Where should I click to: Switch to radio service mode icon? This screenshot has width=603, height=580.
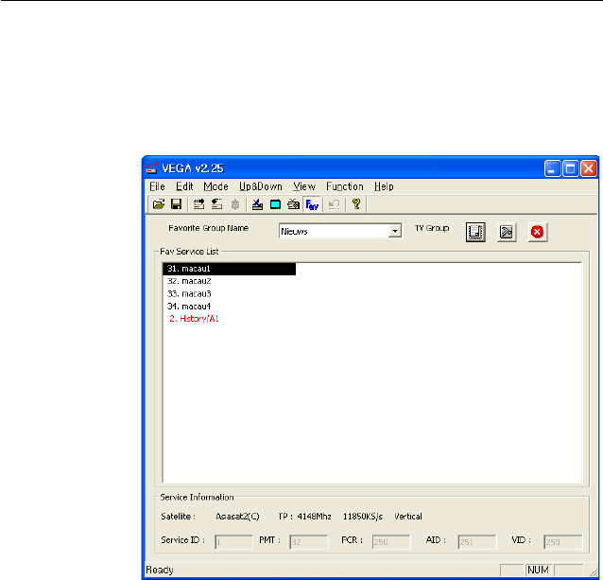293,204
